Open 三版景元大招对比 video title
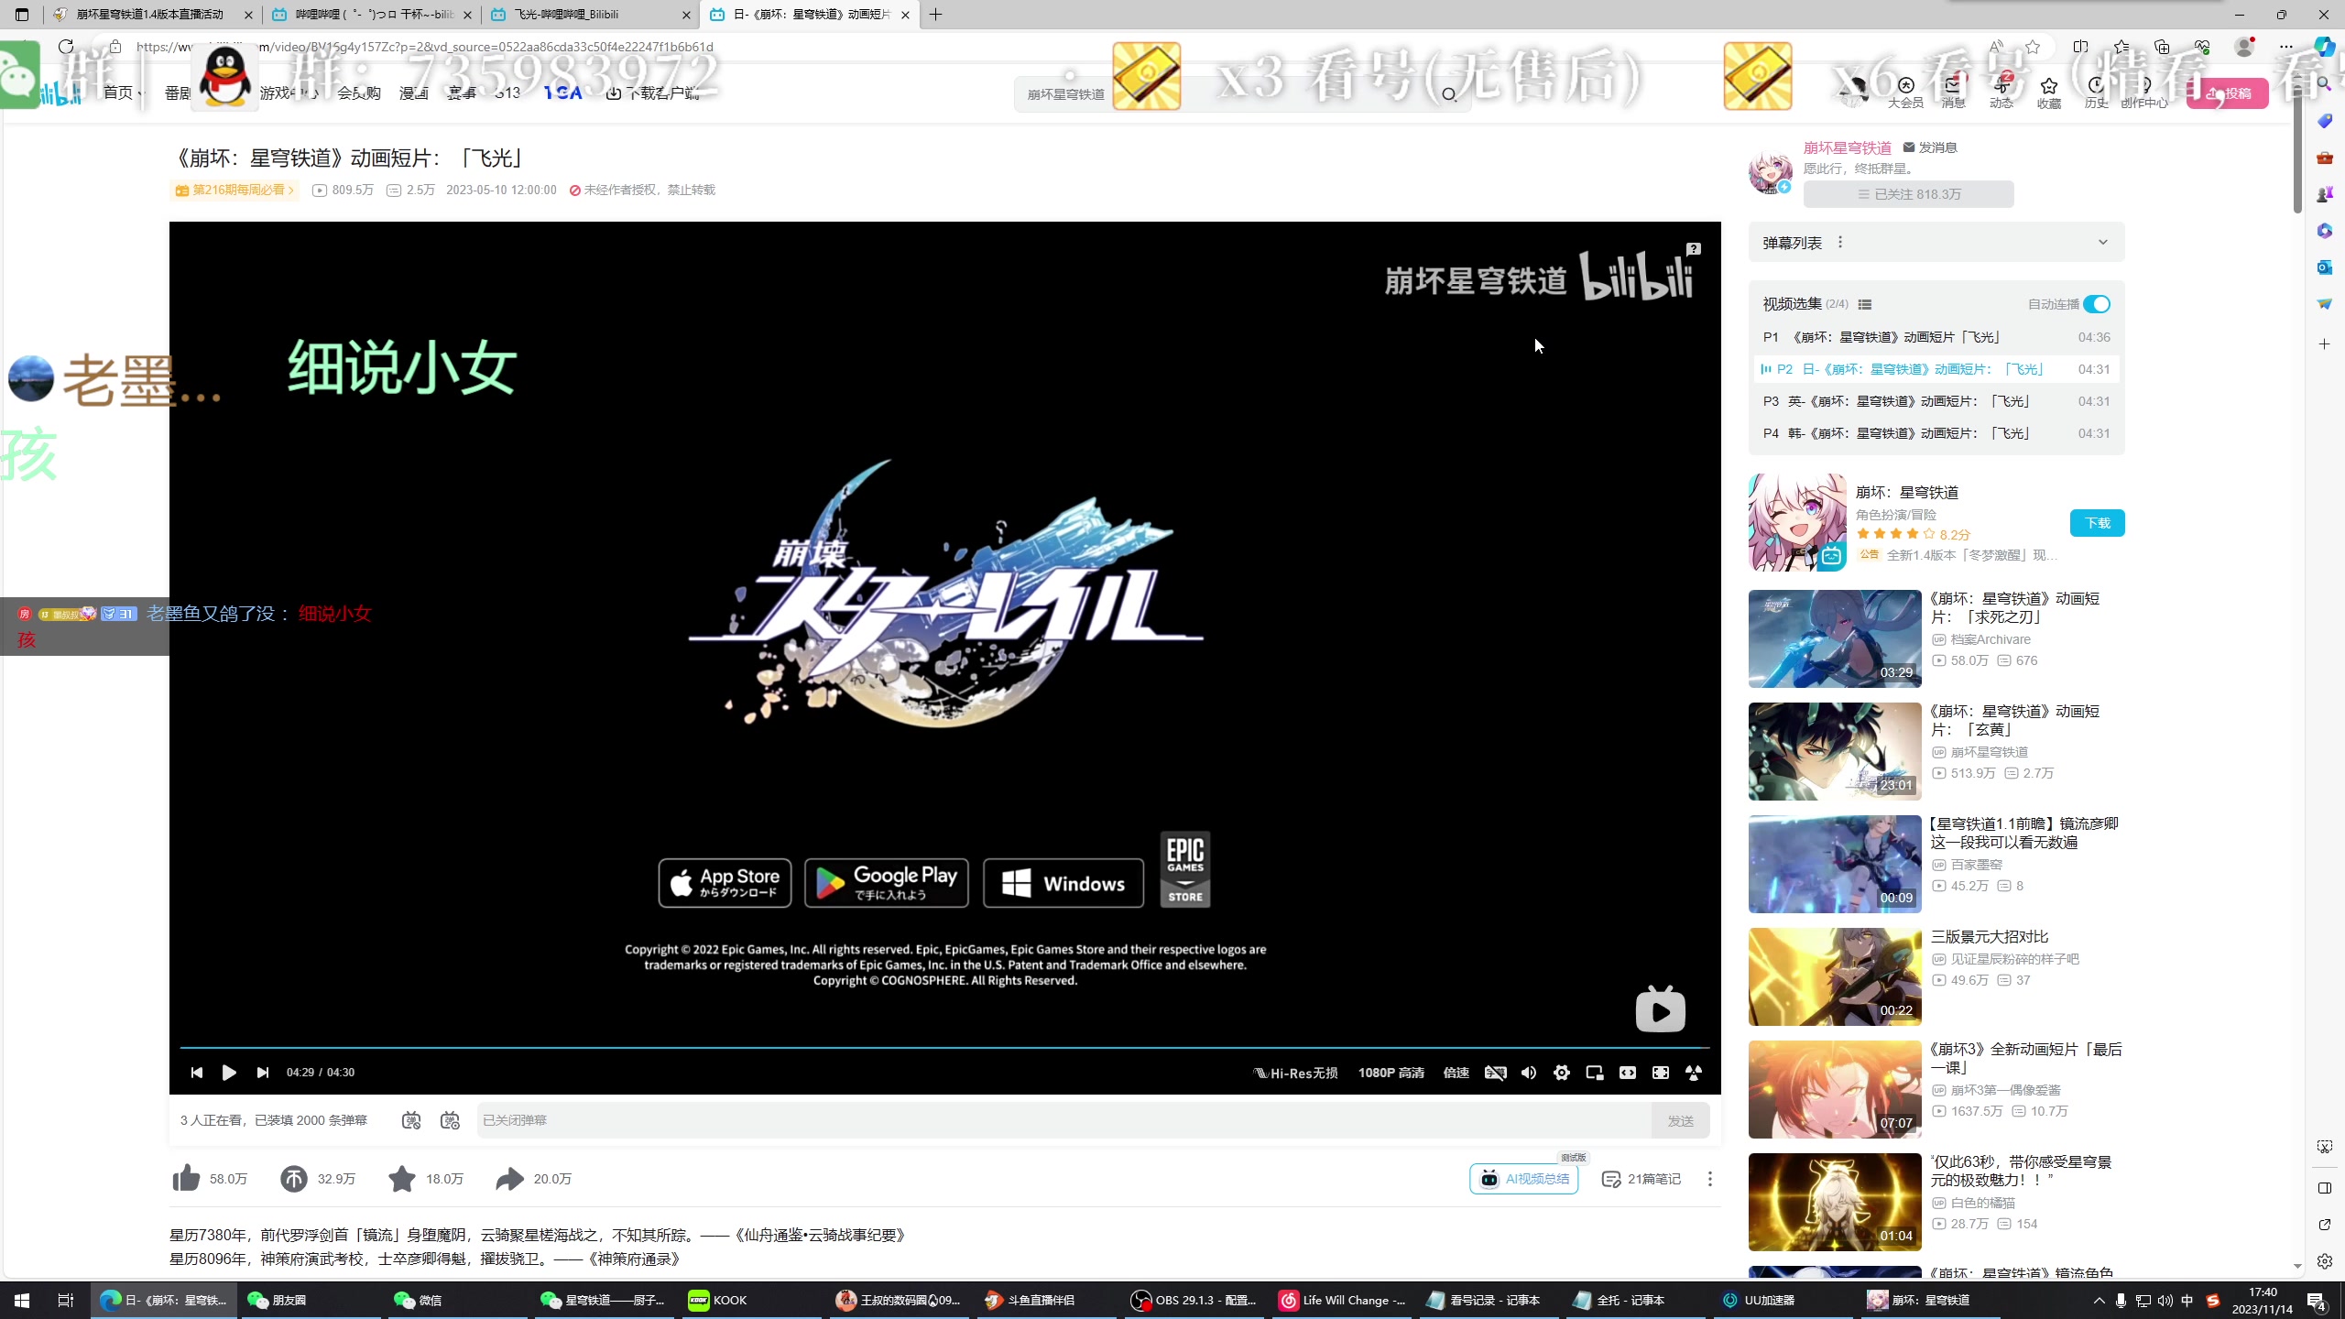2345x1319 pixels. [1989, 937]
